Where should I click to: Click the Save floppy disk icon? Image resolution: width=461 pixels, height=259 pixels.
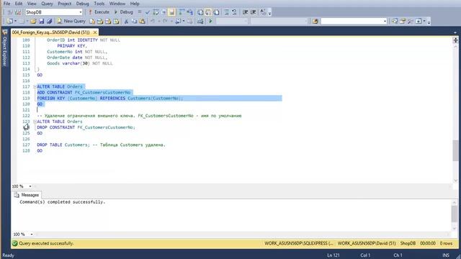point(42,21)
